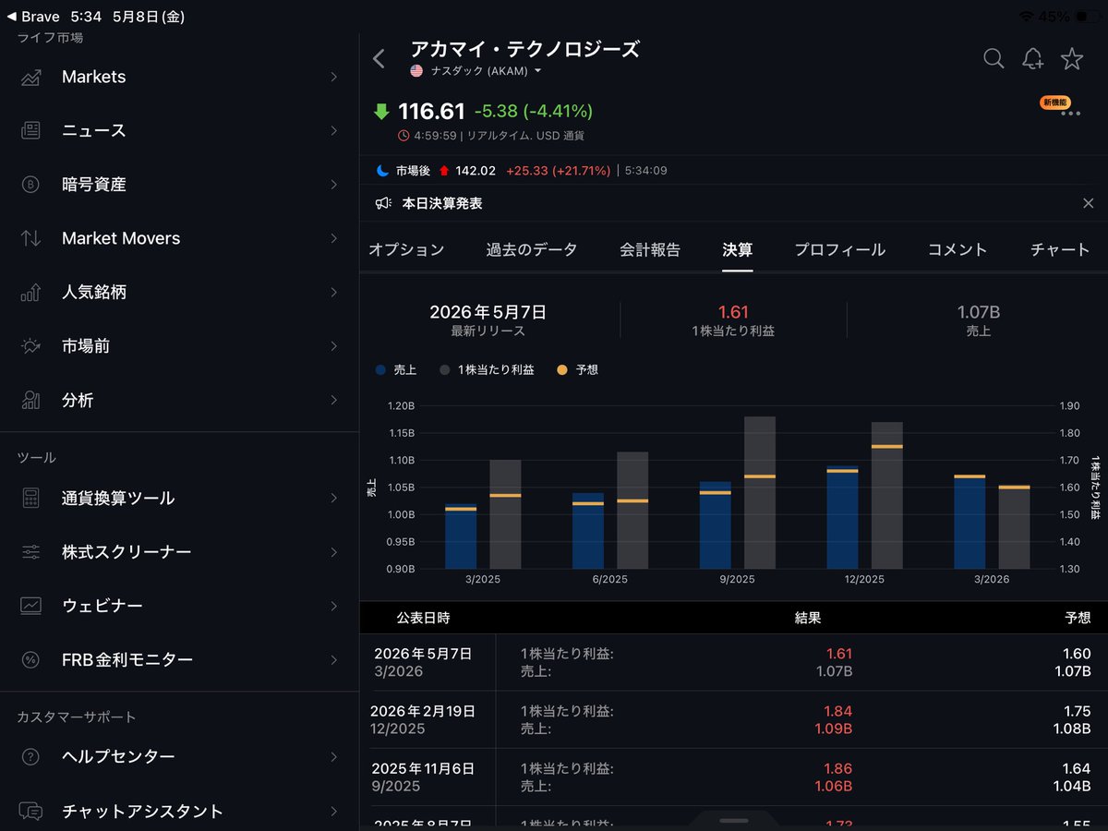Tap the moon icon next to 市場後

coord(384,171)
